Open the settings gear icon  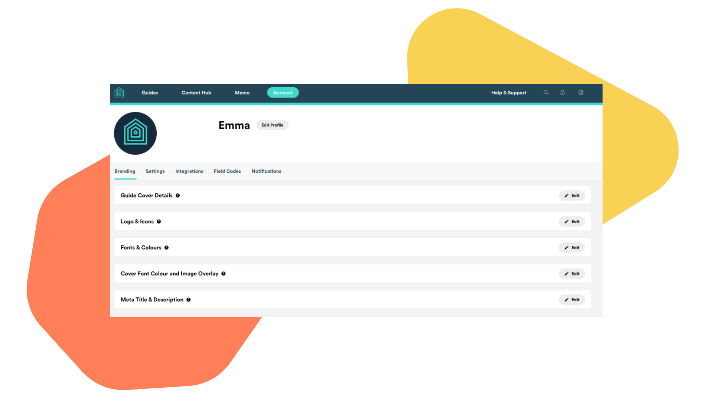pos(581,92)
